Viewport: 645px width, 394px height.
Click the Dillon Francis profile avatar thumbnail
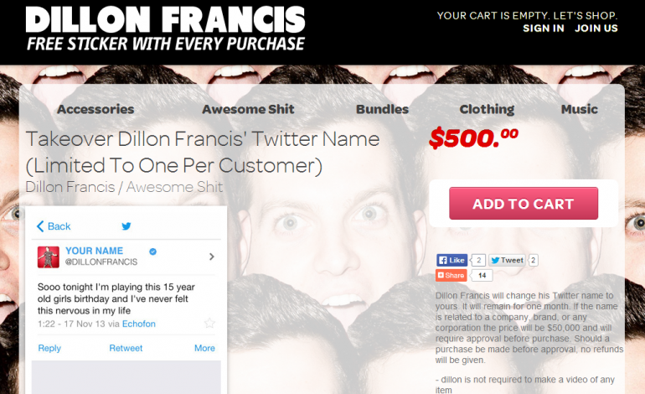[48, 257]
